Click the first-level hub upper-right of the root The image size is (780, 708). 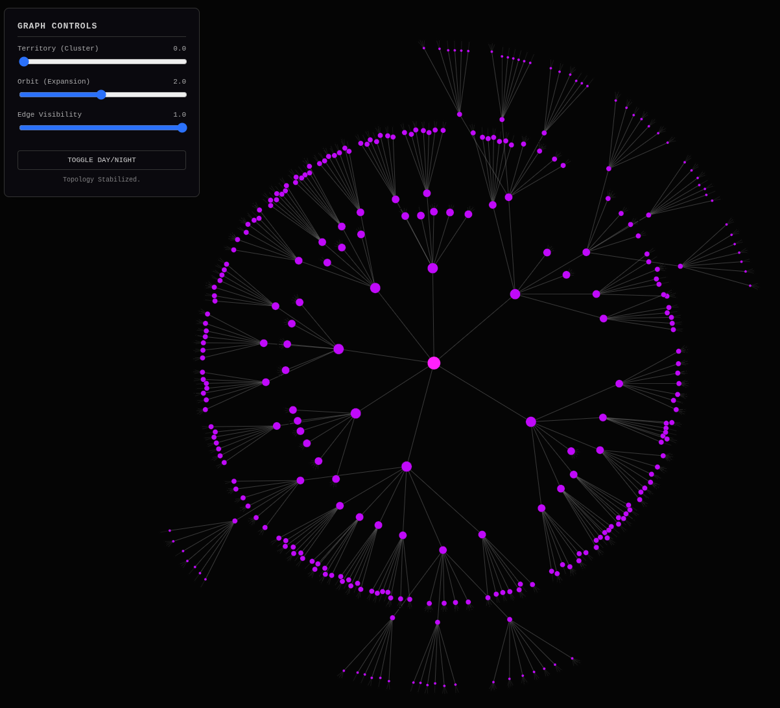[x=515, y=294]
